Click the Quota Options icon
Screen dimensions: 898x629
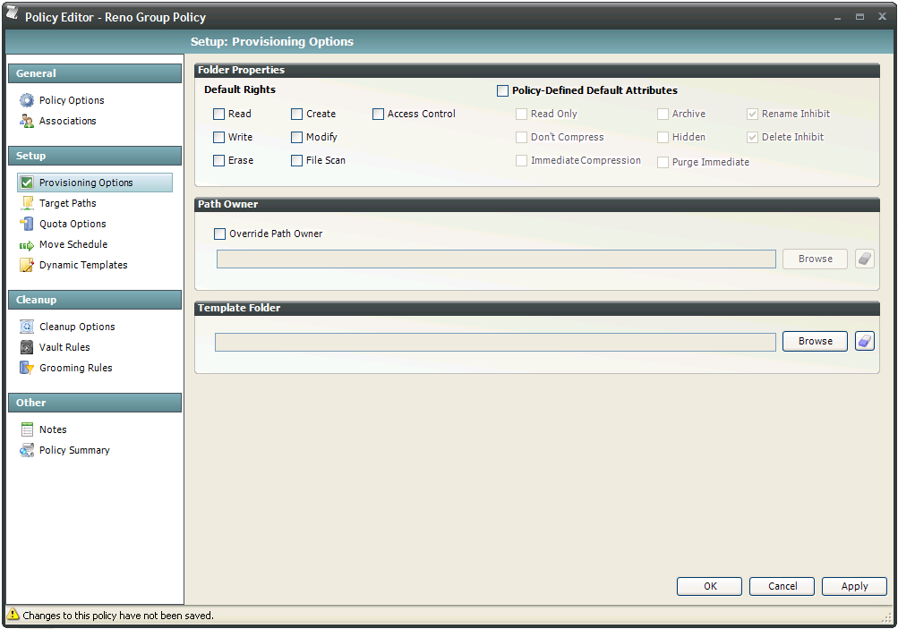(x=27, y=224)
